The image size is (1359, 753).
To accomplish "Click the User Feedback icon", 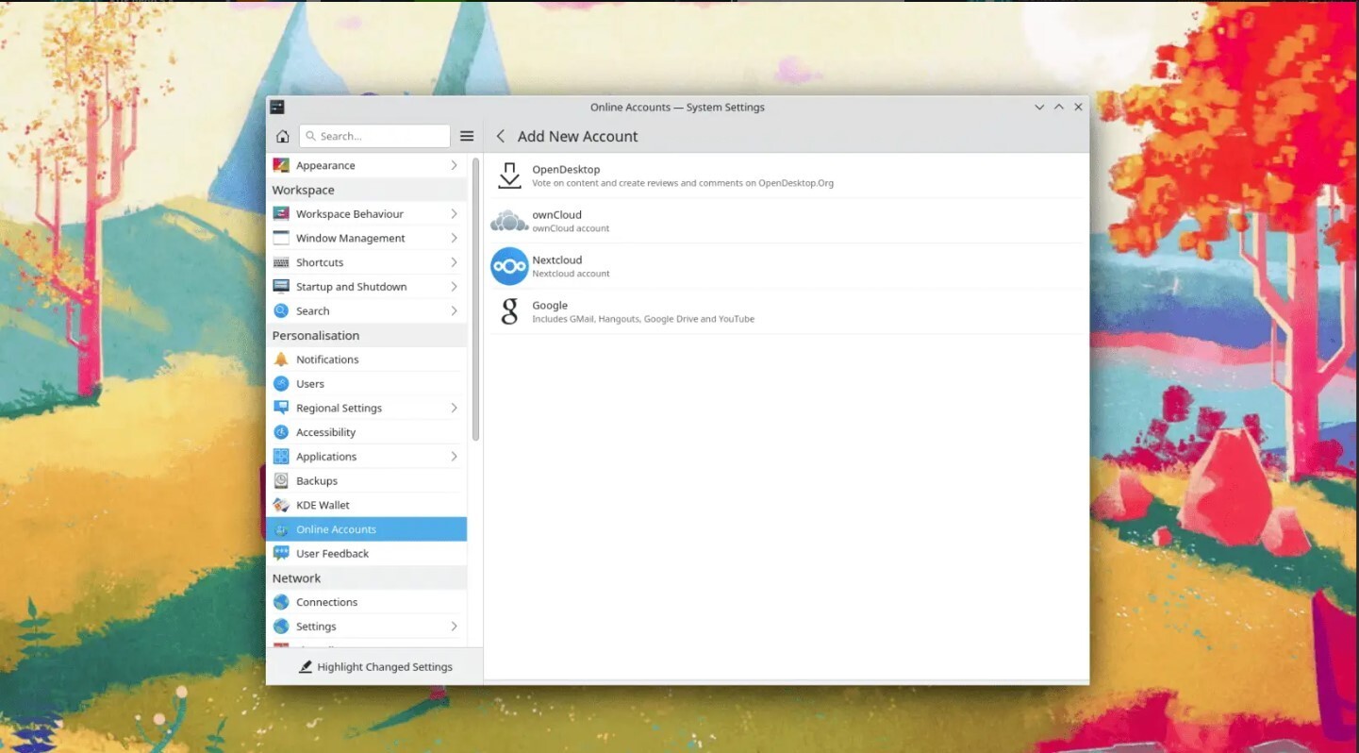I will pos(281,553).
